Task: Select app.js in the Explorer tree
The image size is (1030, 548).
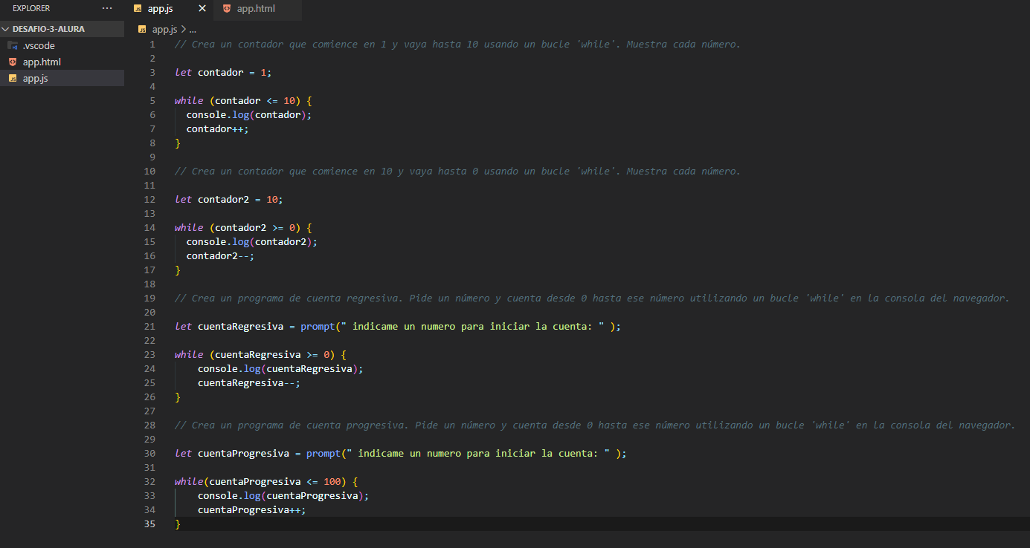Action: [x=62, y=78]
